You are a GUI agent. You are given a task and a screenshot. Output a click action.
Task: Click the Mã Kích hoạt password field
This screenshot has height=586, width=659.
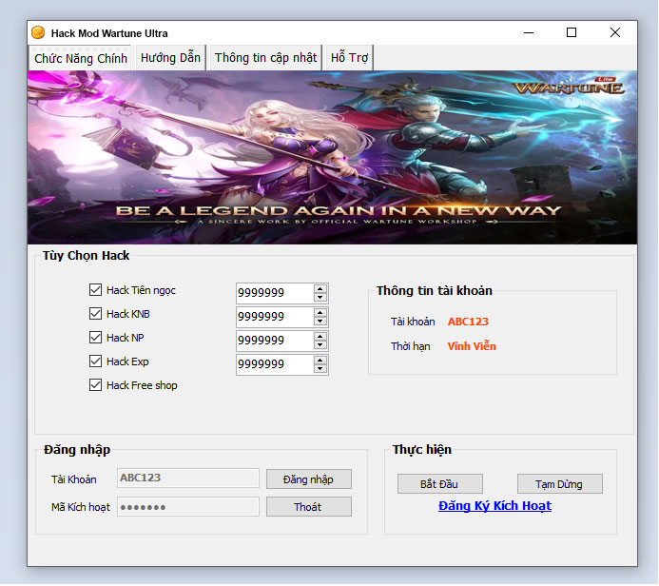pos(188,507)
